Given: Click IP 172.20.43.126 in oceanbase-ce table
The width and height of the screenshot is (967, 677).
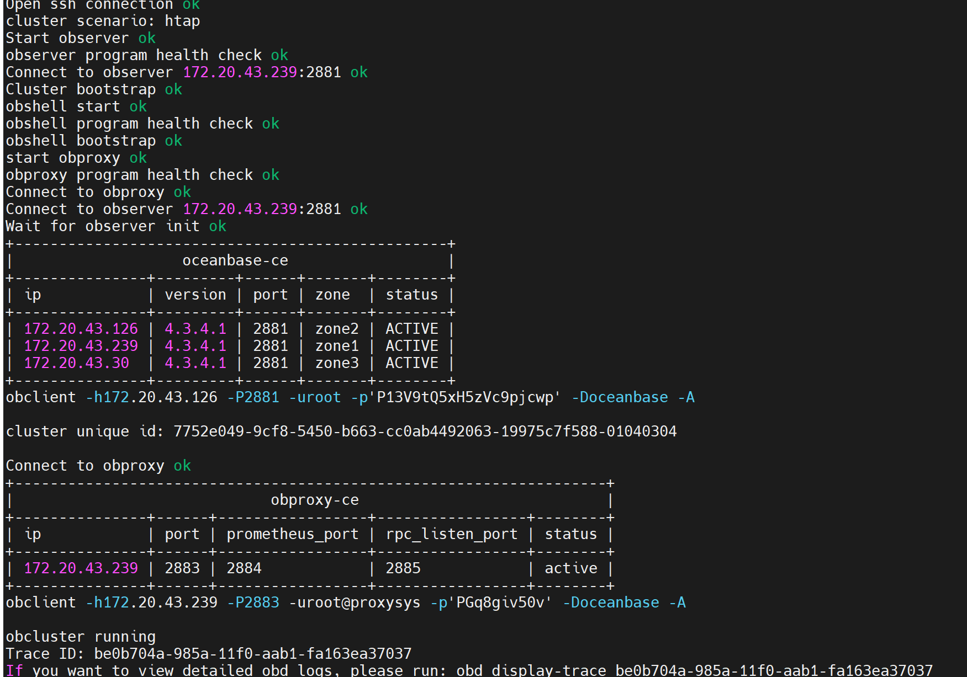Looking at the screenshot, I should point(81,329).
